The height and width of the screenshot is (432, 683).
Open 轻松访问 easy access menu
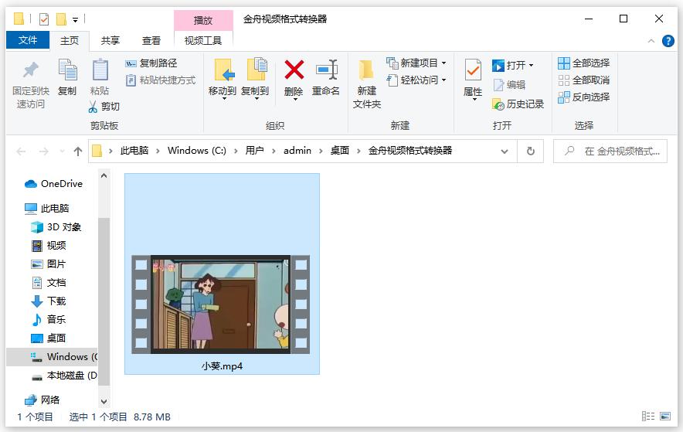click(x=416, y=80)
